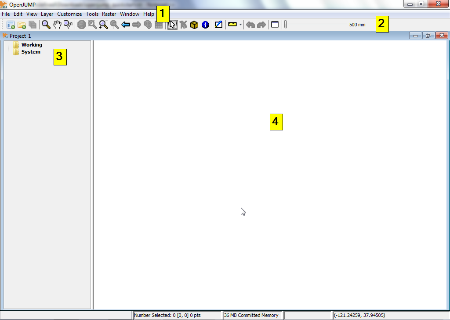This screenshot has width=450, height=320.
Task: Minimize the OpenJUMP main window
Action: 410,4
